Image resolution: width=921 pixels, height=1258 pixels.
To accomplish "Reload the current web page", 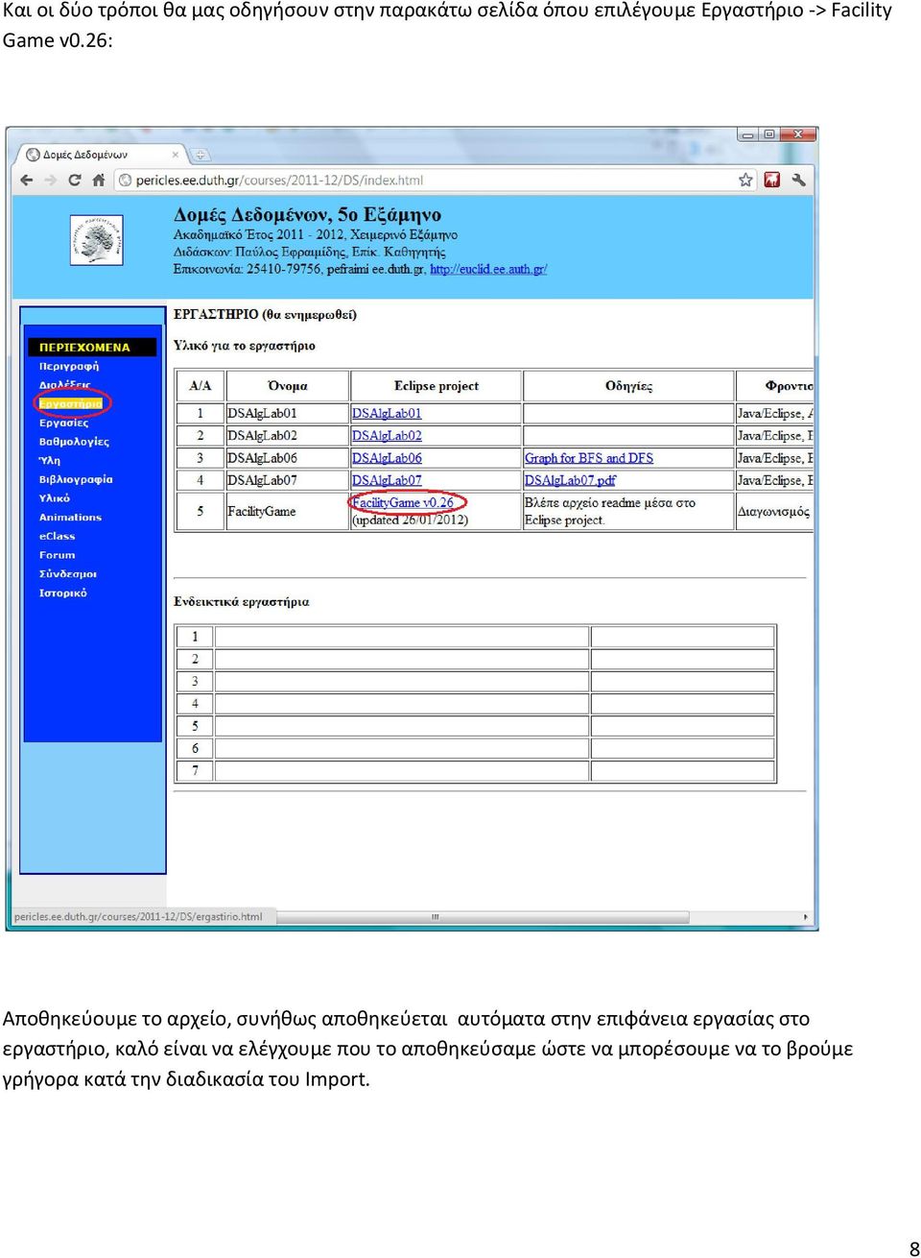I will click(x=75, y=180).
